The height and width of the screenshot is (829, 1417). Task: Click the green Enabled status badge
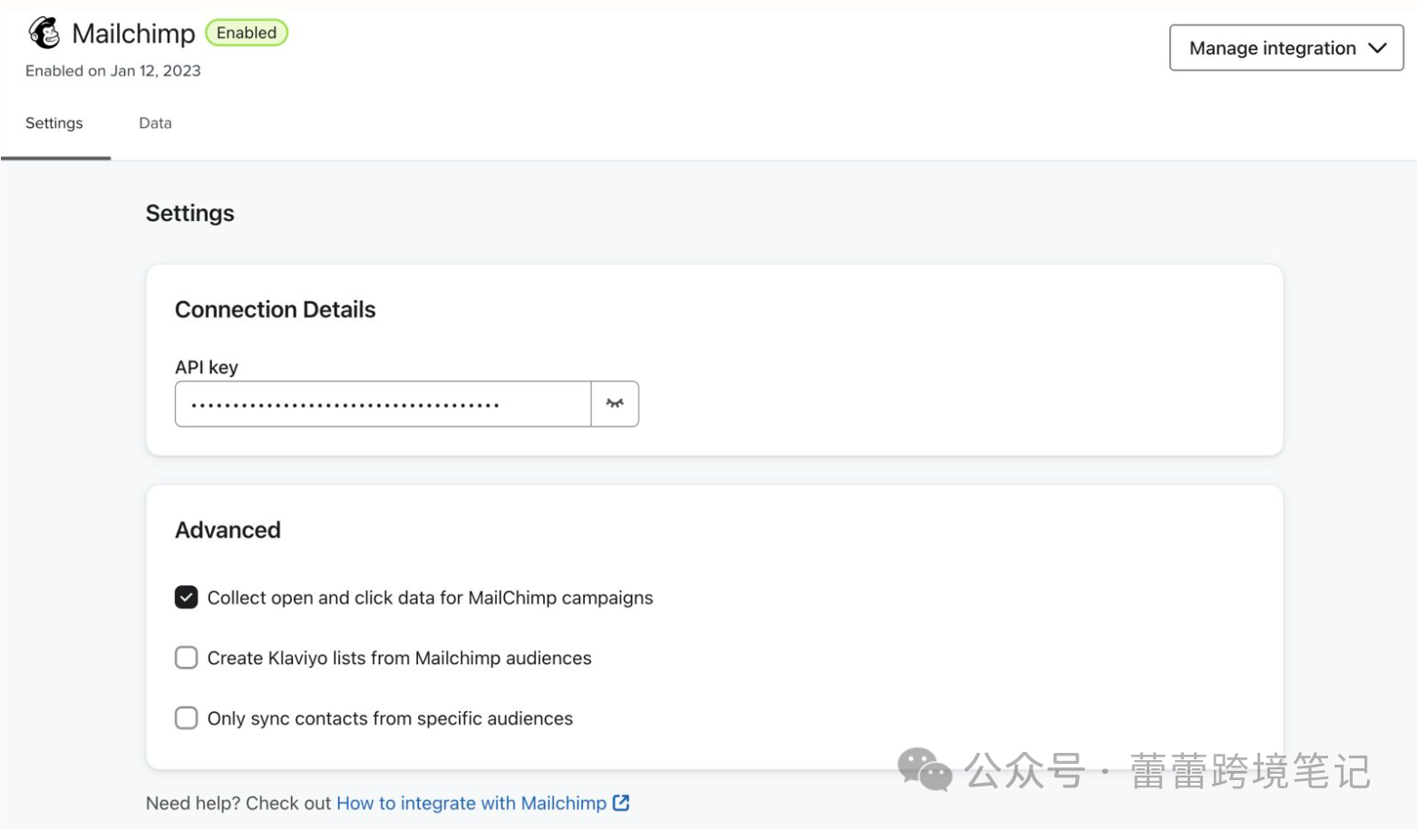[x=247, y=33]
